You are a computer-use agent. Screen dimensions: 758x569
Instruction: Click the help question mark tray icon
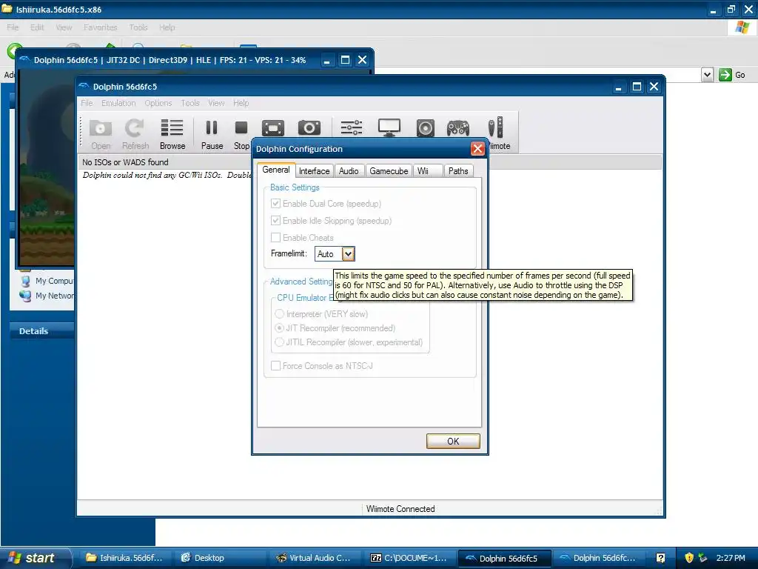pos(660,558)
